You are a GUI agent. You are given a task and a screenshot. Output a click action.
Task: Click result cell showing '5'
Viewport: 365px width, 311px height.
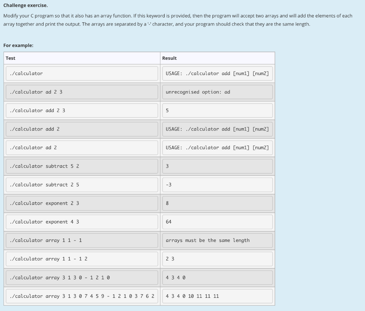click(x=217, y=111)
